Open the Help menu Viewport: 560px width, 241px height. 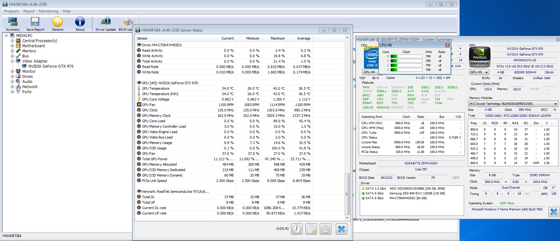pyautogui.click(x=67, y=11)
